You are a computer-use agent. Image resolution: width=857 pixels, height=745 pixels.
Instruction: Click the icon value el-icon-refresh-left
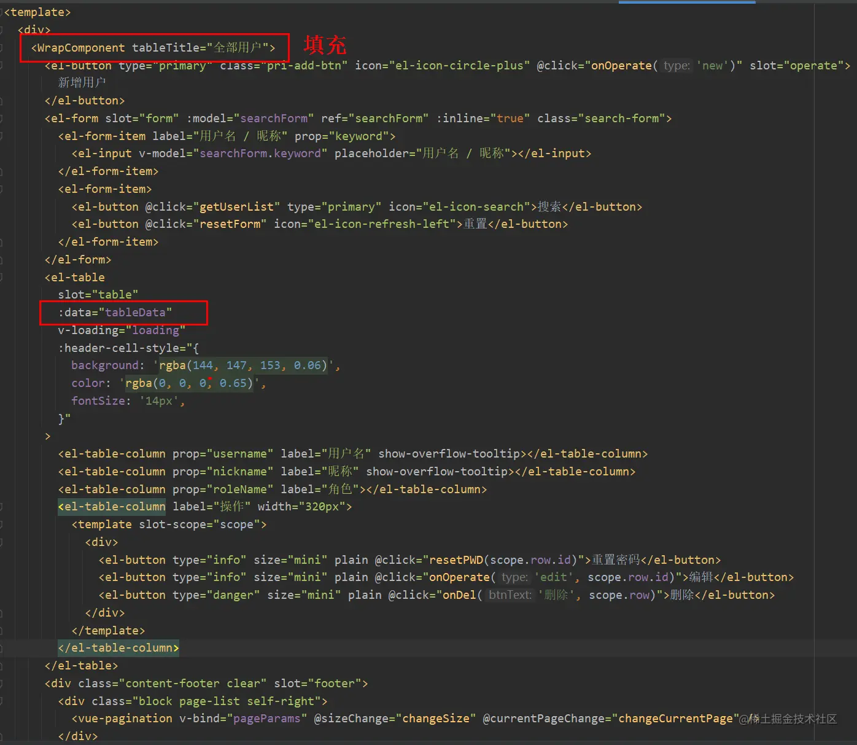pyautogui.click(x=382, y=224)
